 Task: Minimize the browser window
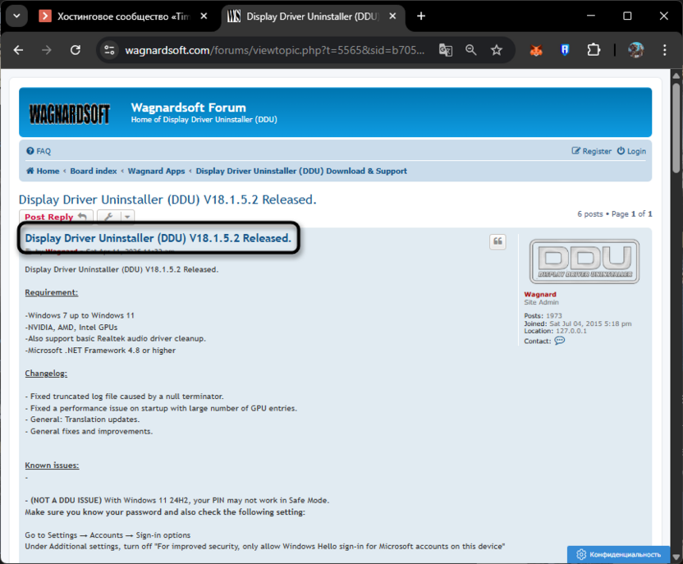click(x=591, y=16)
